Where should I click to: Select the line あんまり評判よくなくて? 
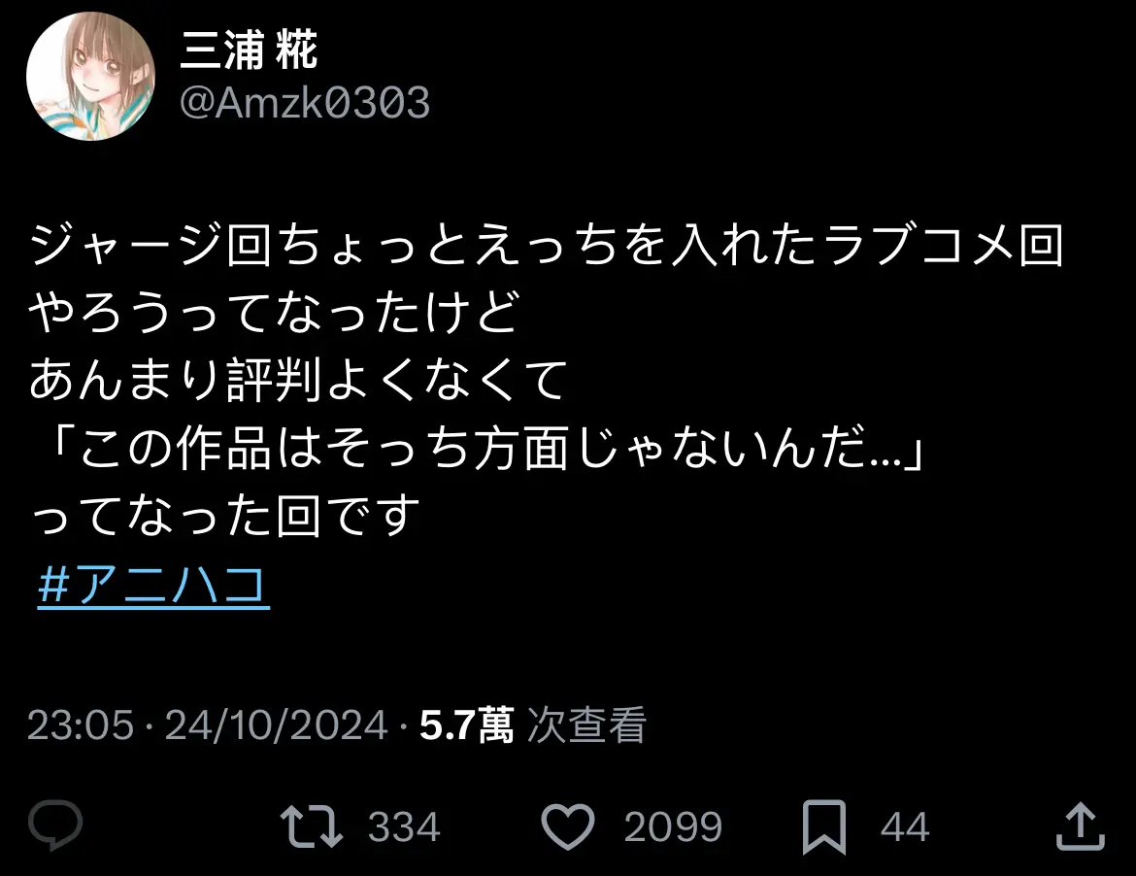[297, 380]
